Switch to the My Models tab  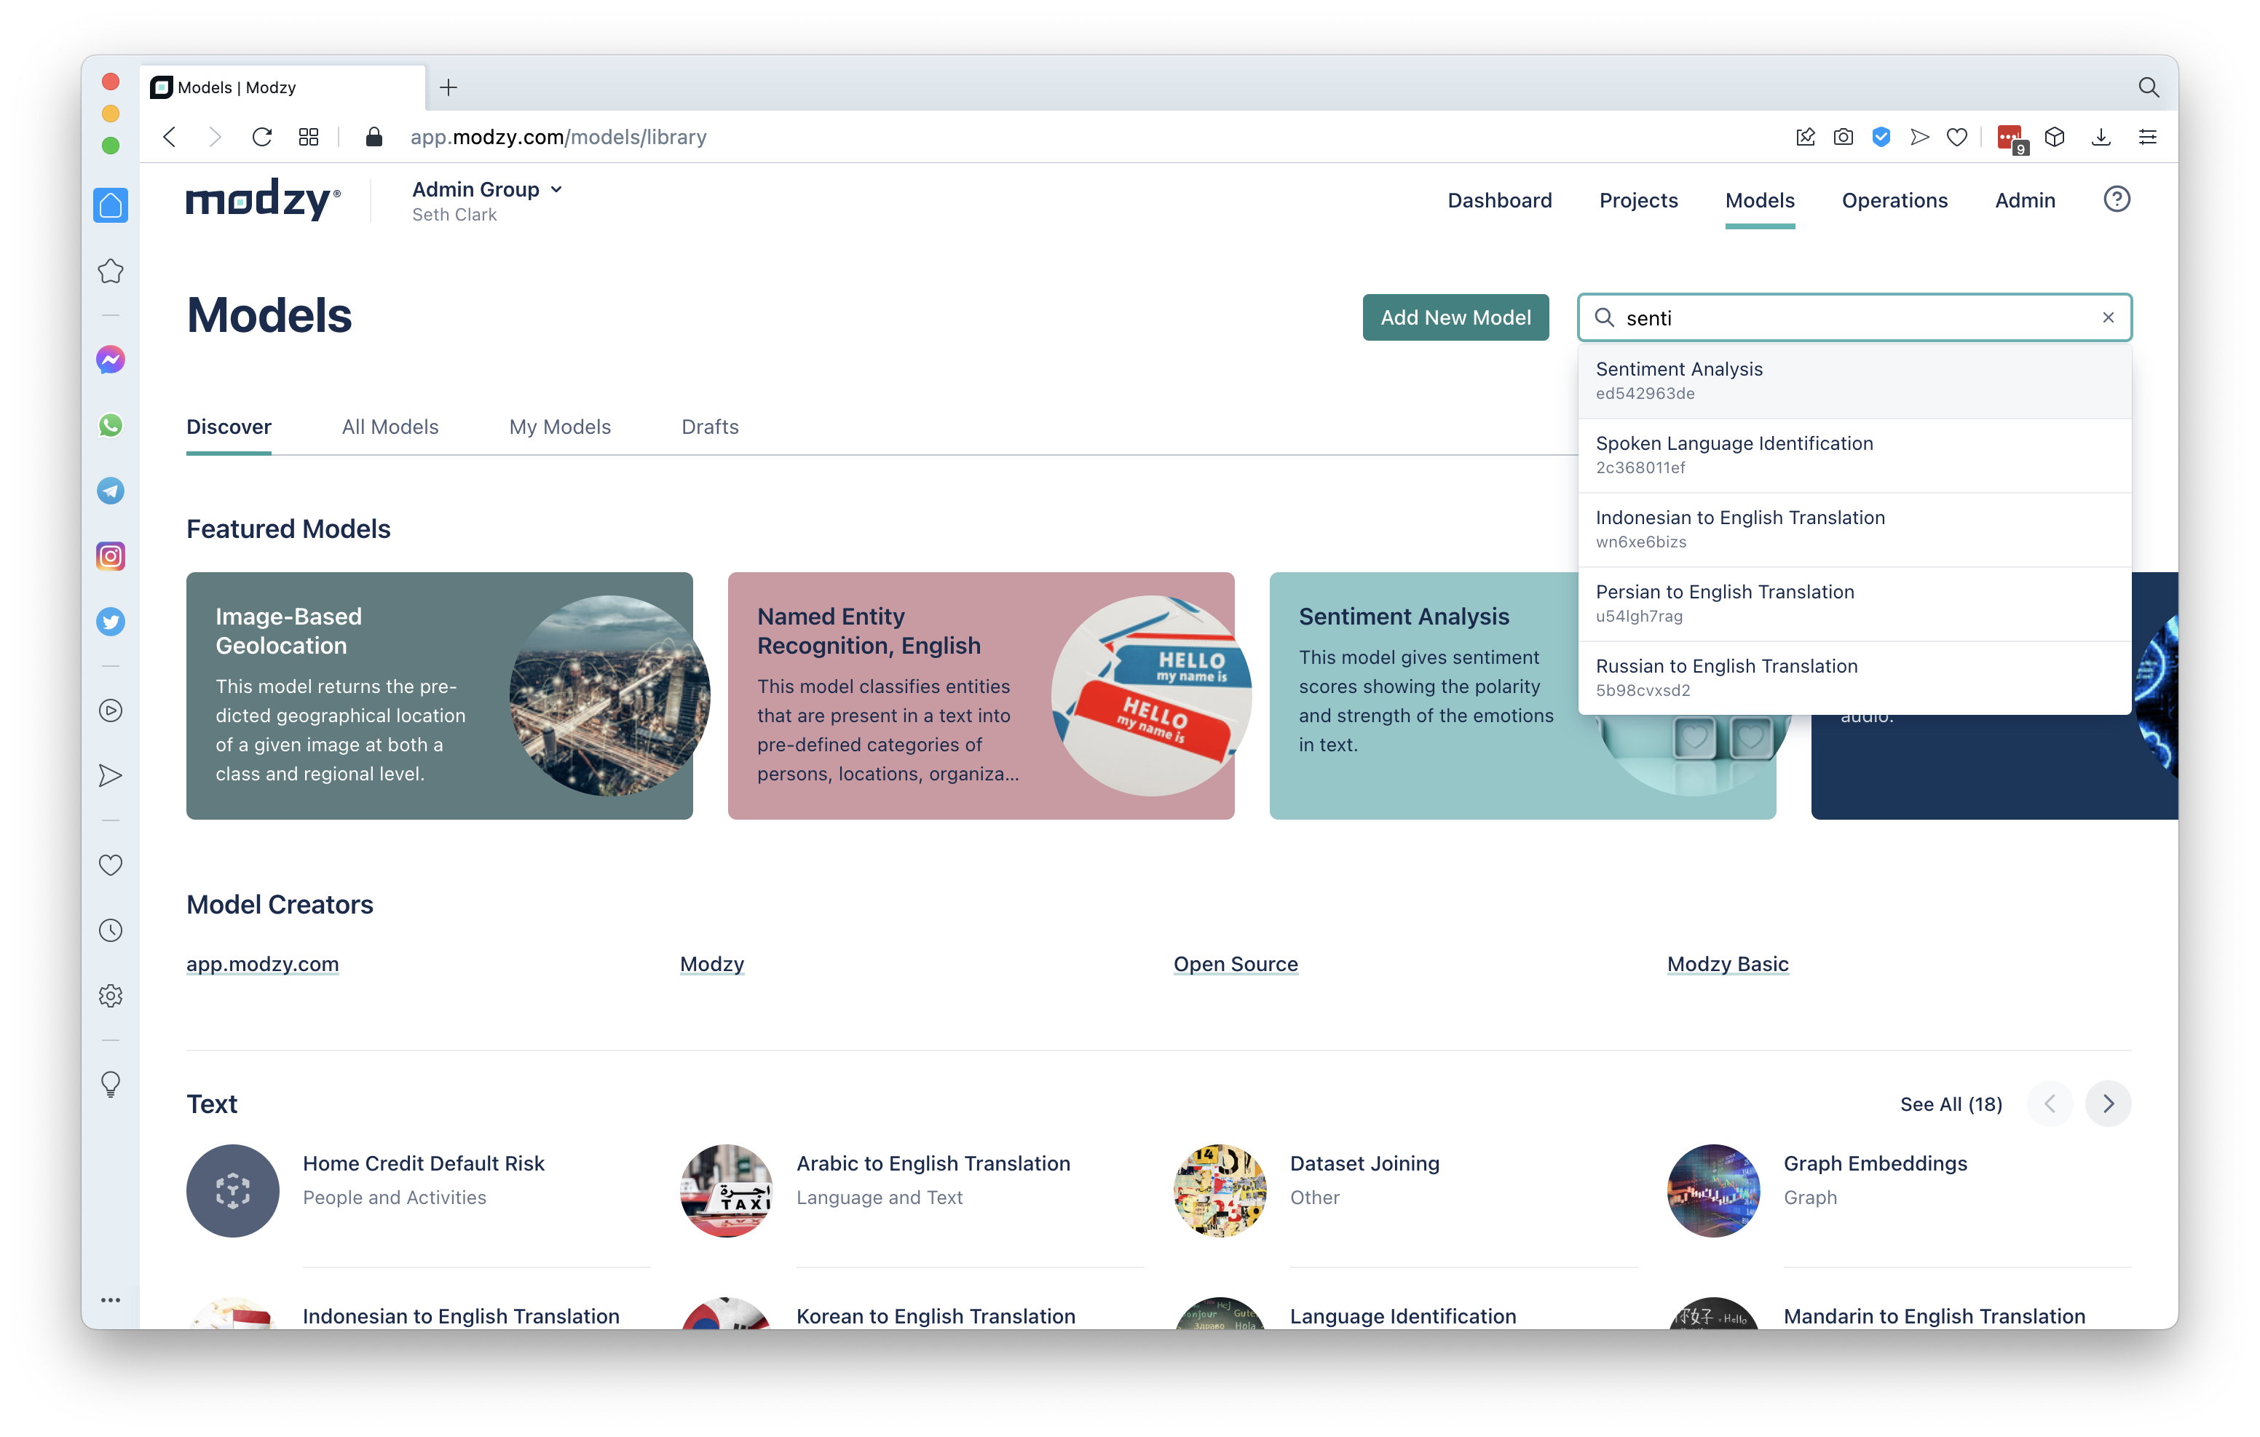pyautogui.click(x=560, y=424)
